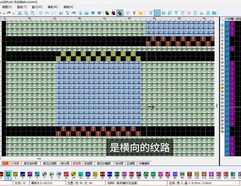Toggle the highlighted overlapping-squares toolbar button
Viewport: 241px width, 186px height.
coord(120,13)
